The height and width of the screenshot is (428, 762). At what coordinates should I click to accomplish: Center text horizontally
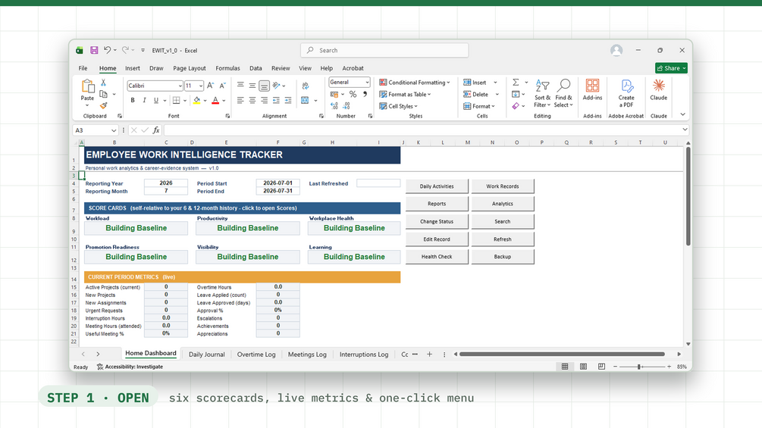click(252, 101)
